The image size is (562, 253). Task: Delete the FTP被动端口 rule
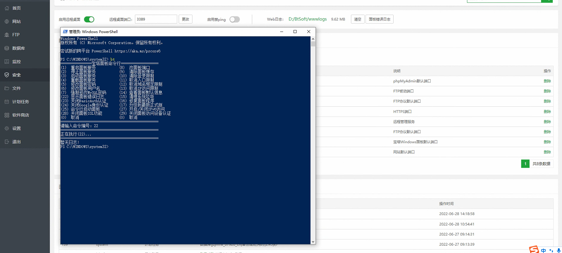click(547, 91)
